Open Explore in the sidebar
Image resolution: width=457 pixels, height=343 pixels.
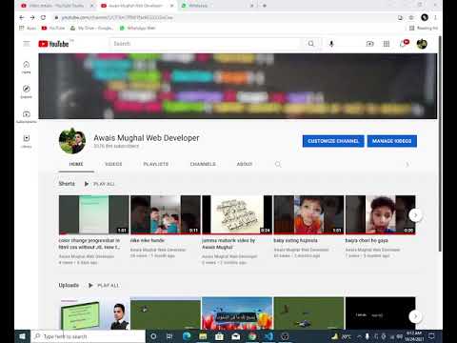[x=27, y=91]
